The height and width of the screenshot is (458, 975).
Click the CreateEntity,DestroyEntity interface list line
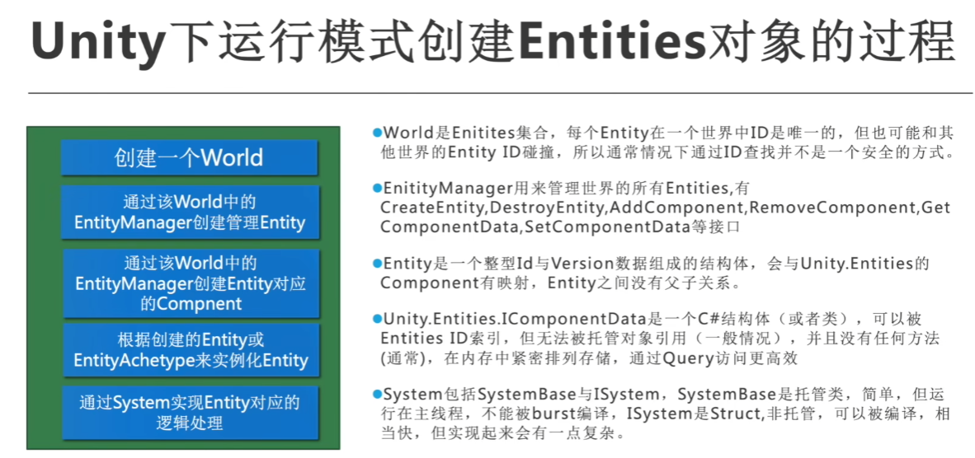(x=664, y=208)
